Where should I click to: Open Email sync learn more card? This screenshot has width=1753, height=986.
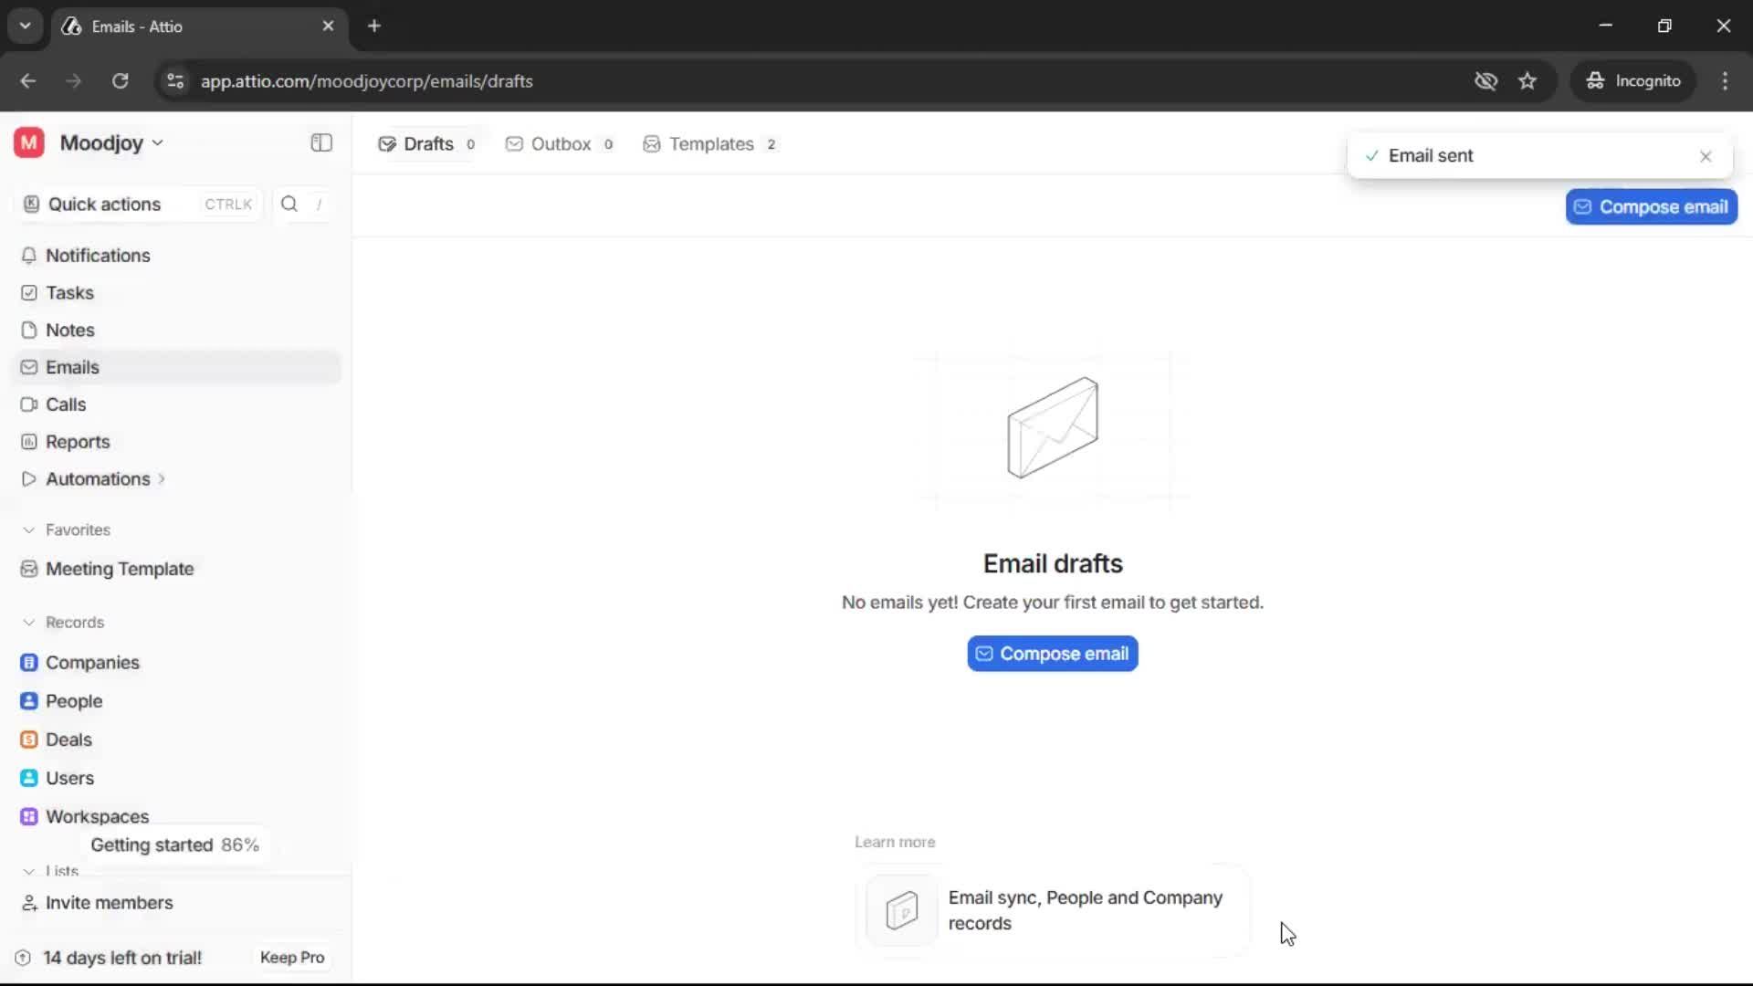1053,910
